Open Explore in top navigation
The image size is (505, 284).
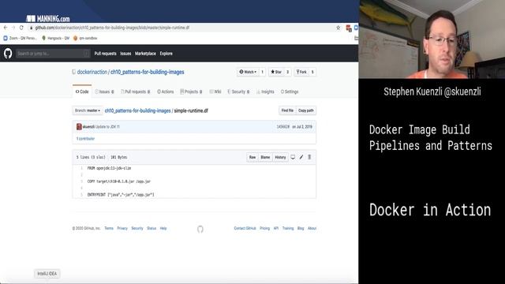pyautogui.click(x=166, y=54)
